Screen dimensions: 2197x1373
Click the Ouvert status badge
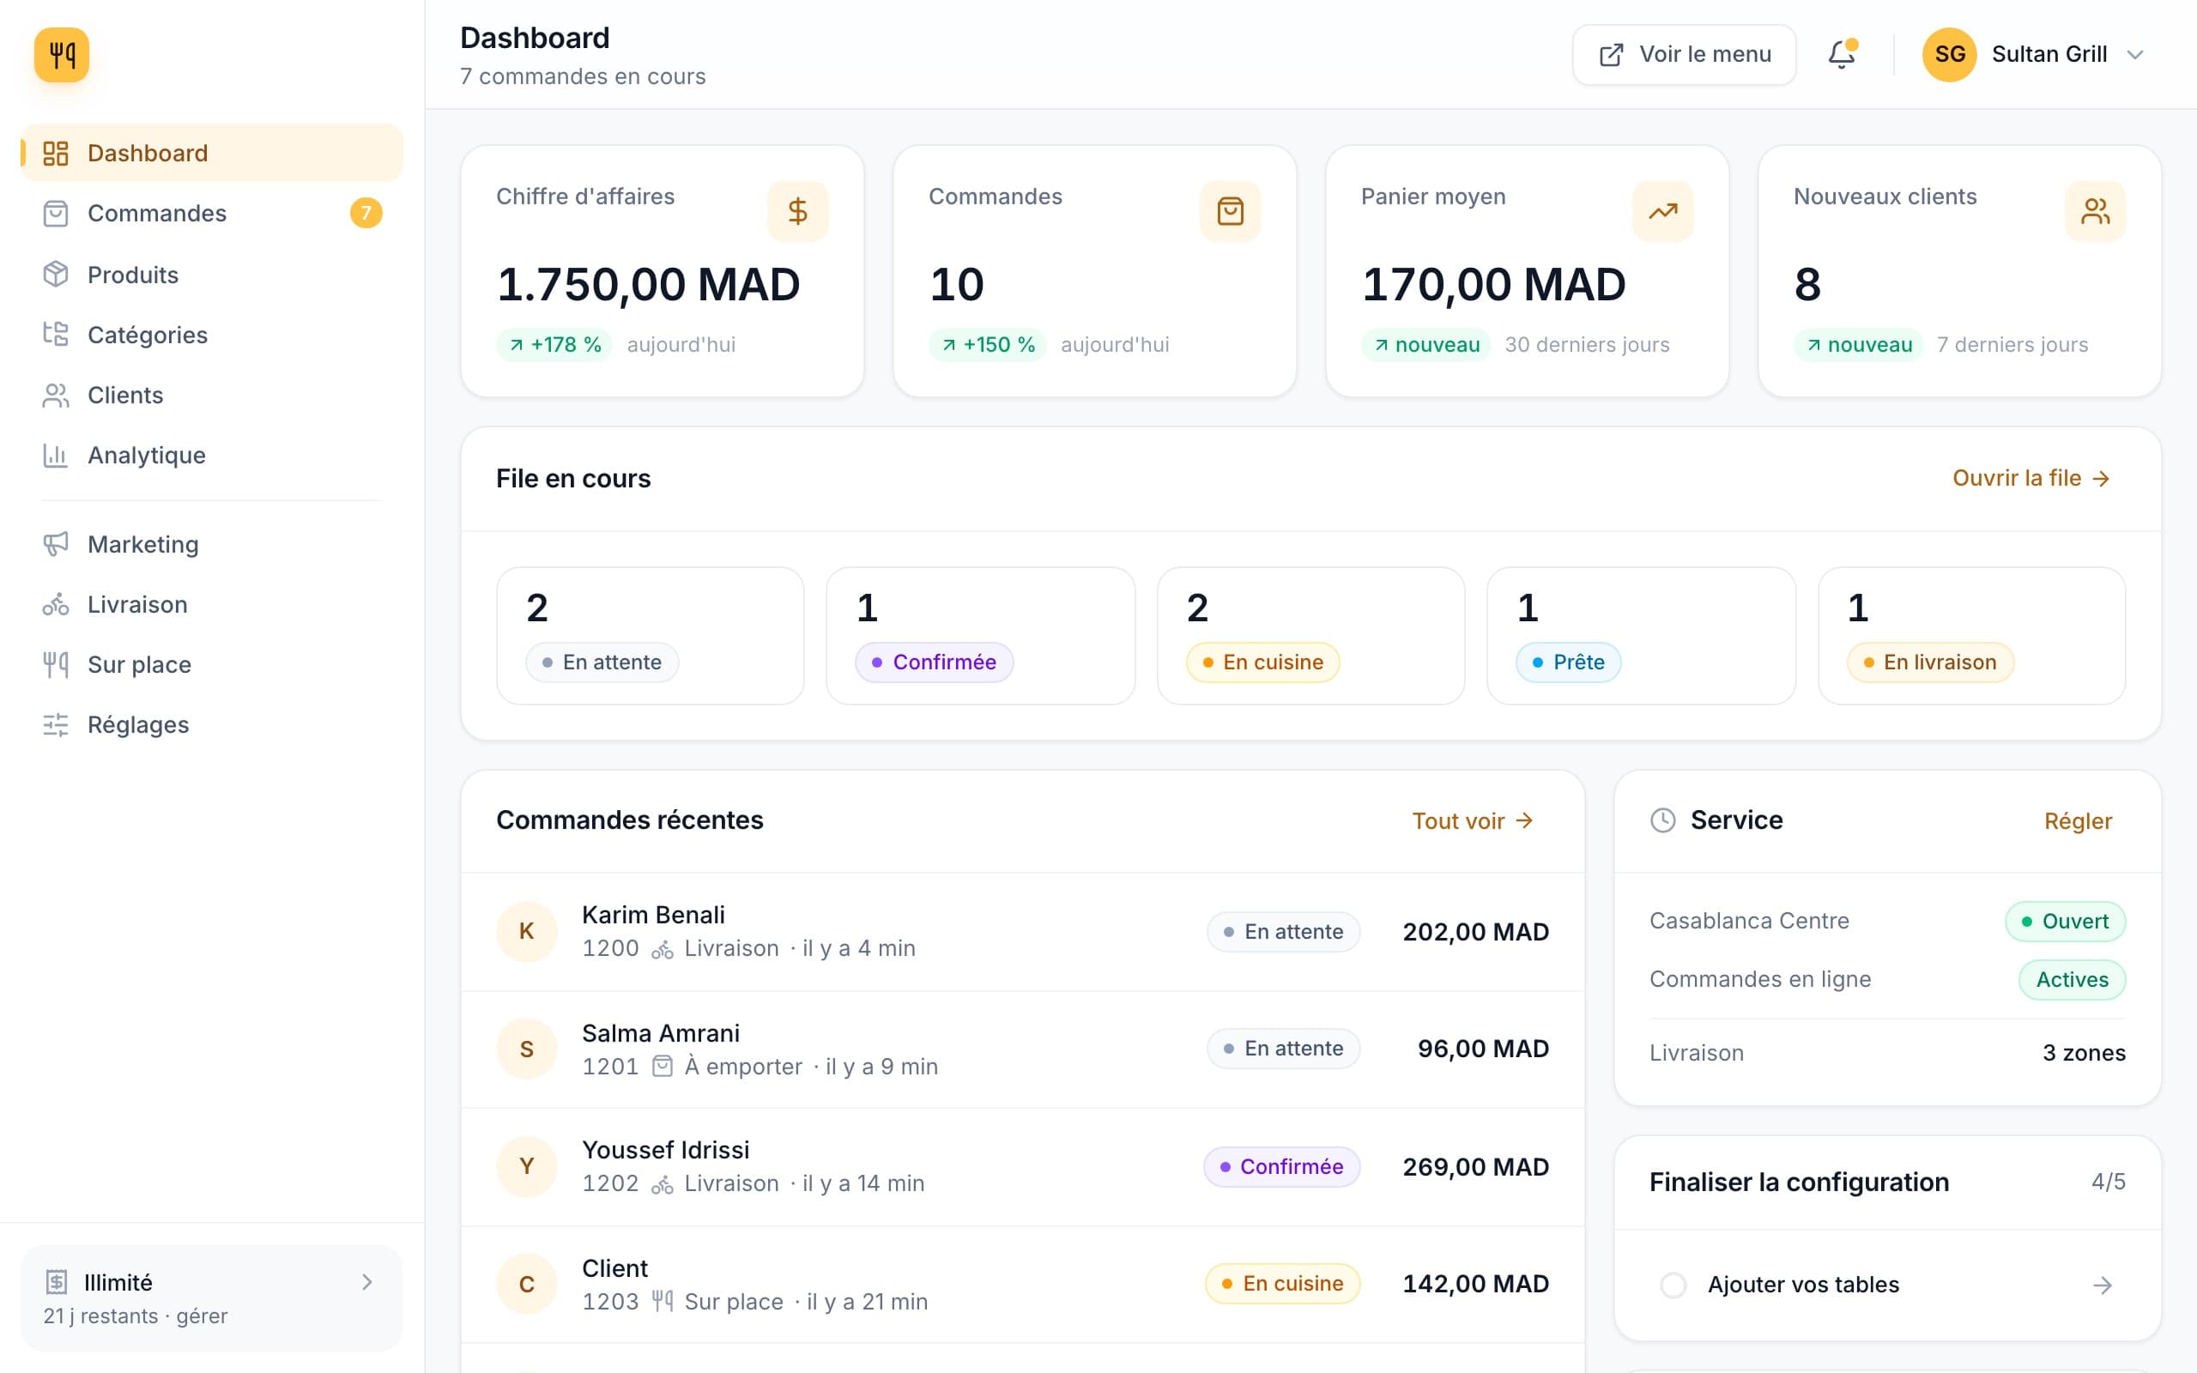point(2066,921)
